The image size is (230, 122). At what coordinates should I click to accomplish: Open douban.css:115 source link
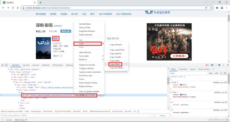220,82
